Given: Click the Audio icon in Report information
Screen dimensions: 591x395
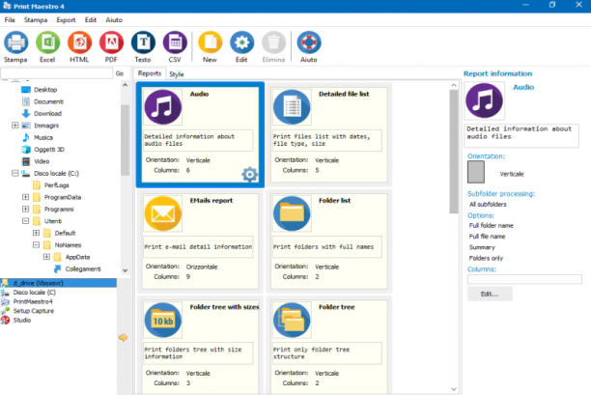Looking at the screenshot, I should 484,100.
